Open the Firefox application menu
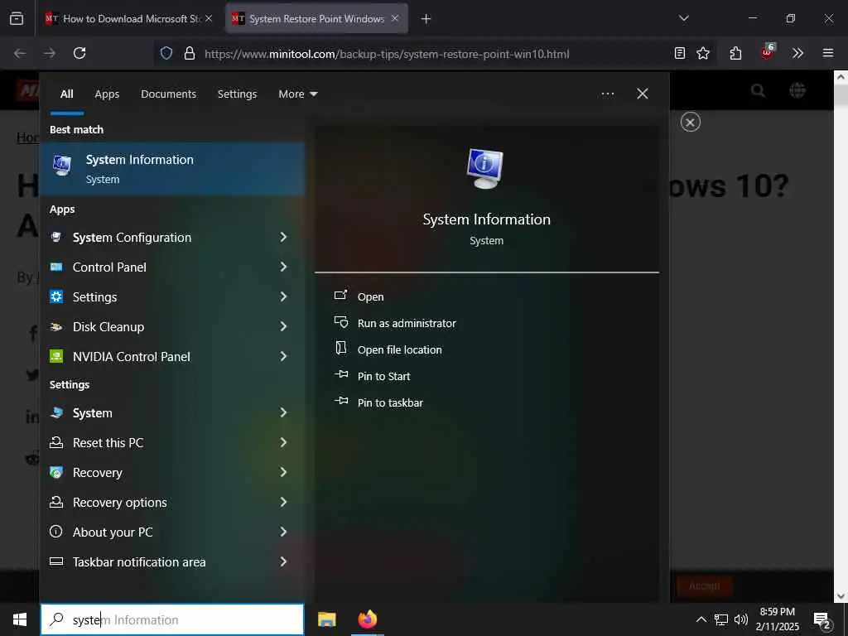The height and width of the screenshot is (636, 848). [x=827, y=53]
